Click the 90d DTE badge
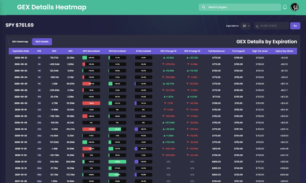Image resolution: width=306 pixels, height=183 pixels. (39, 162)
